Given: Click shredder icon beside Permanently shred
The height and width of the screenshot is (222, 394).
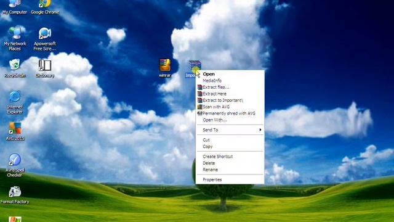Looking at the screenshot, I should point(199,113).
